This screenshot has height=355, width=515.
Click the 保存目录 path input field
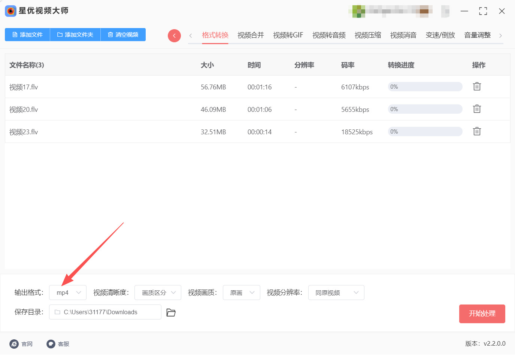105,312
